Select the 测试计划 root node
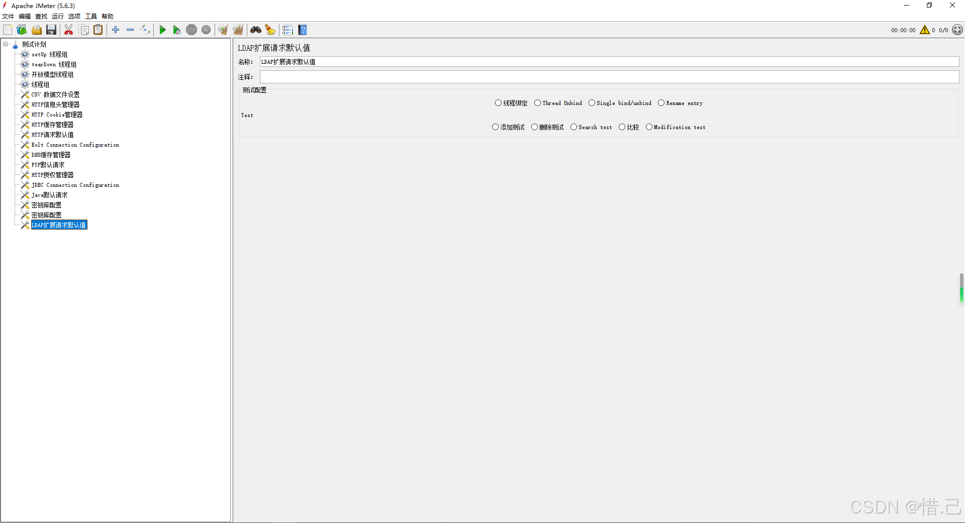The width and height of the screenshot is (965, 523). tap(34, 44)
